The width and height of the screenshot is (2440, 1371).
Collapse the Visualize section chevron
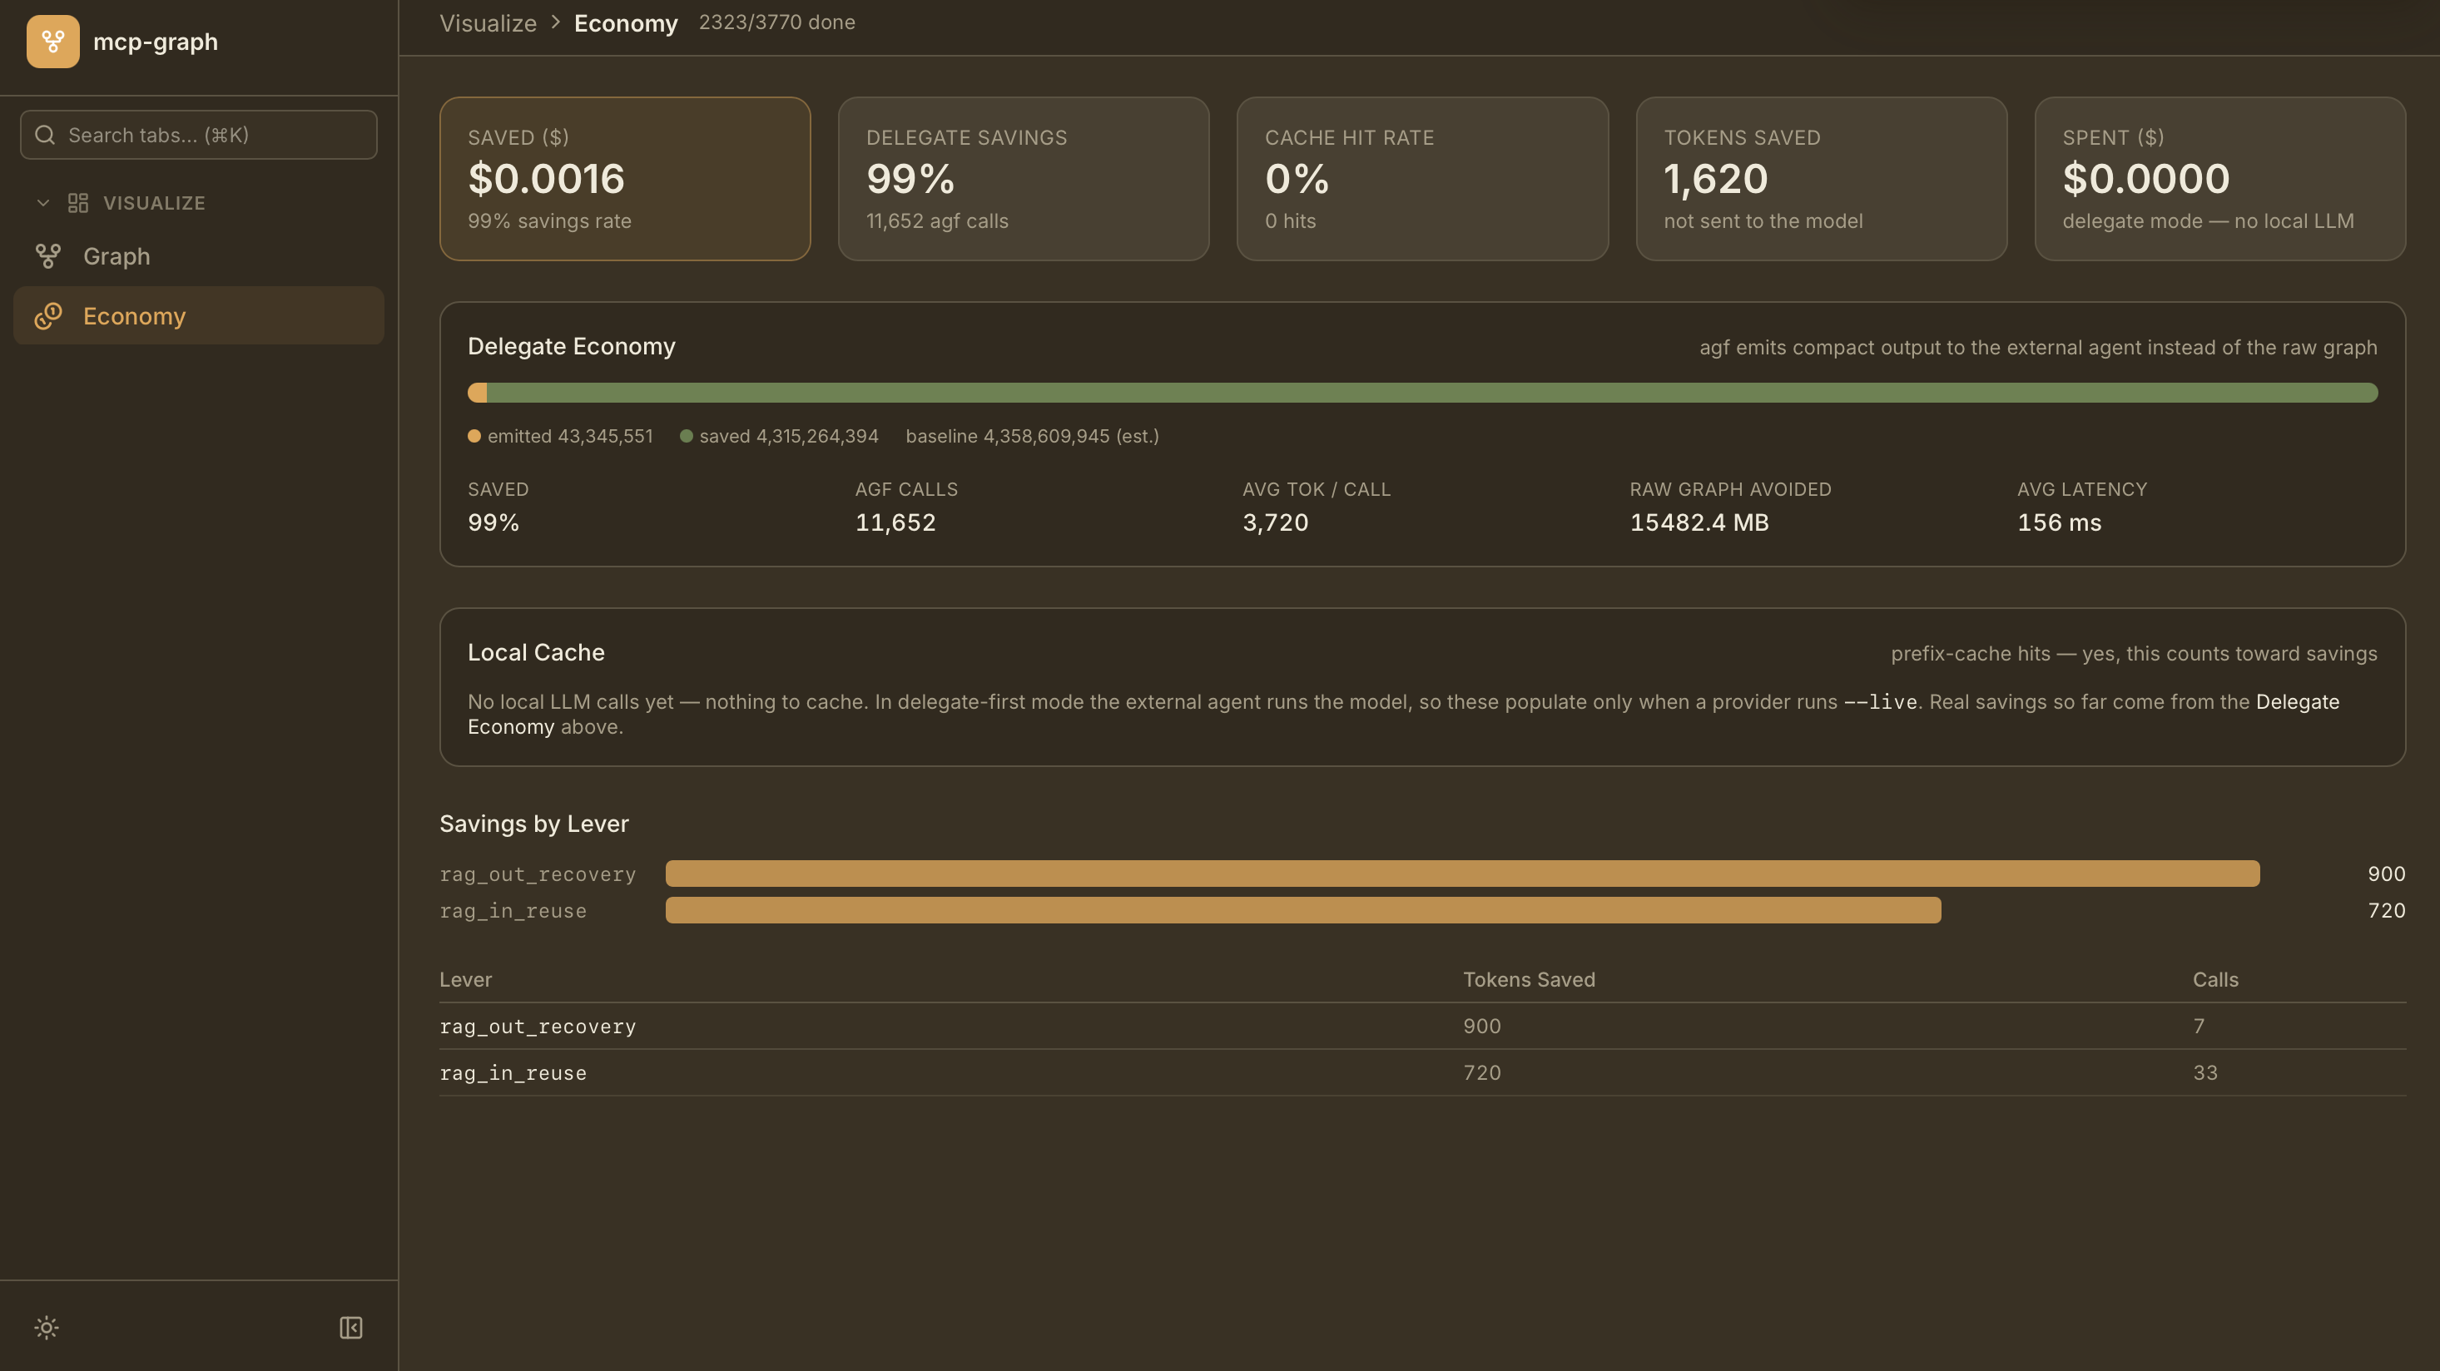pyautogui.click(x=42, y=203)
